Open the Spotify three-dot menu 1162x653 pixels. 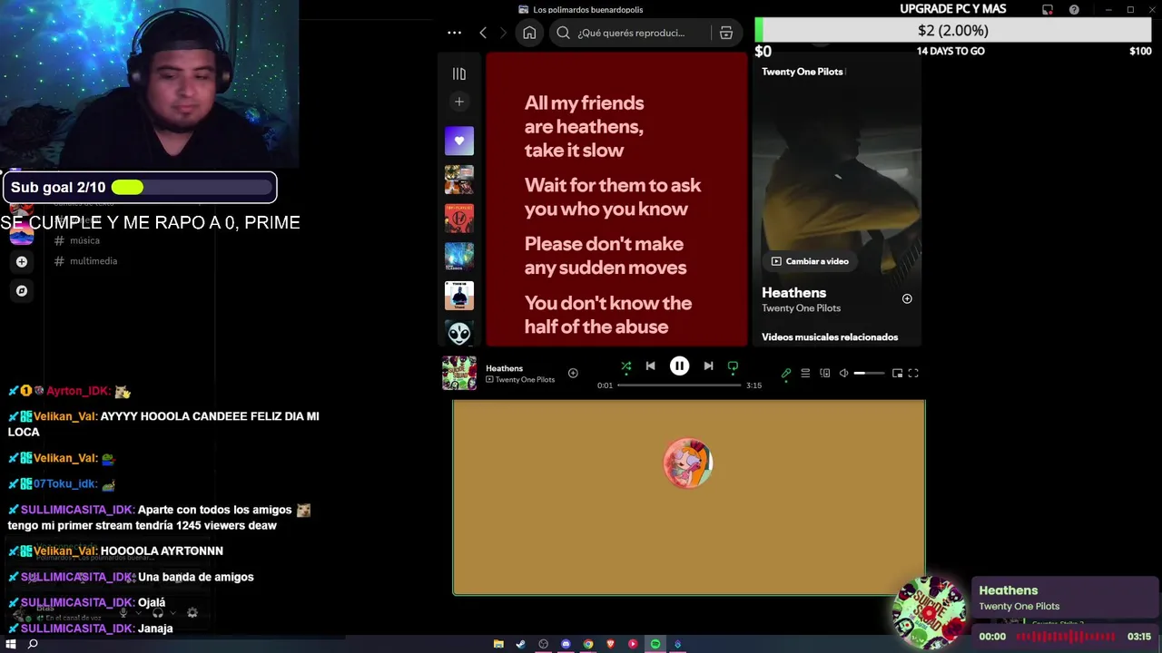pos(454,33)
